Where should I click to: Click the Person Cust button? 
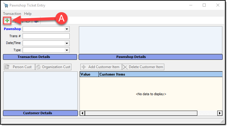point(19,67)
